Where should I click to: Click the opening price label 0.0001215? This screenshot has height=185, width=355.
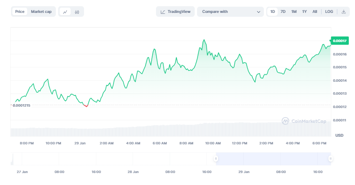click(x=21, y=106)
